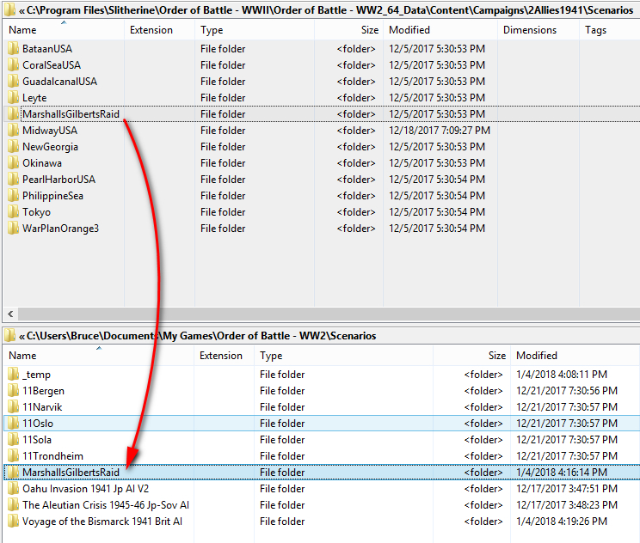
Task: Click the WarPlanOrange3 folder icon
Action: pyautogui.click(x=14, y=228)
